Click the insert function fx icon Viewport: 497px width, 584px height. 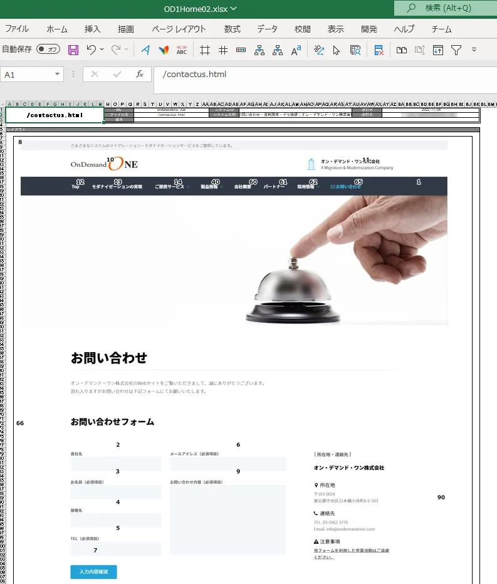[x=140, y=74]
